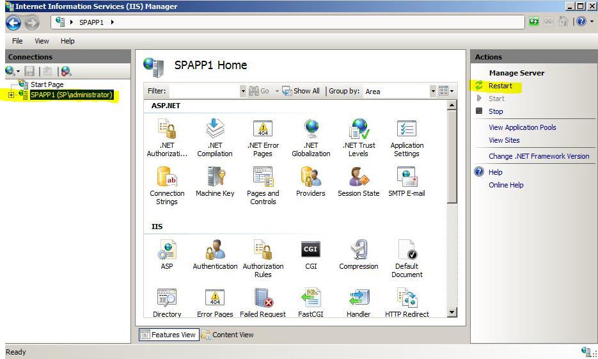Image resolution: width=598 pixels, height=359 pixels.
Task: Open the Group by Area dropdown
Action: tap(433, 91)
